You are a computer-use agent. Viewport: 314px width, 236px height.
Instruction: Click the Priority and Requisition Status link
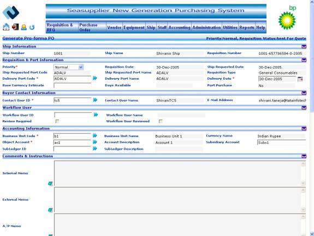256,38
